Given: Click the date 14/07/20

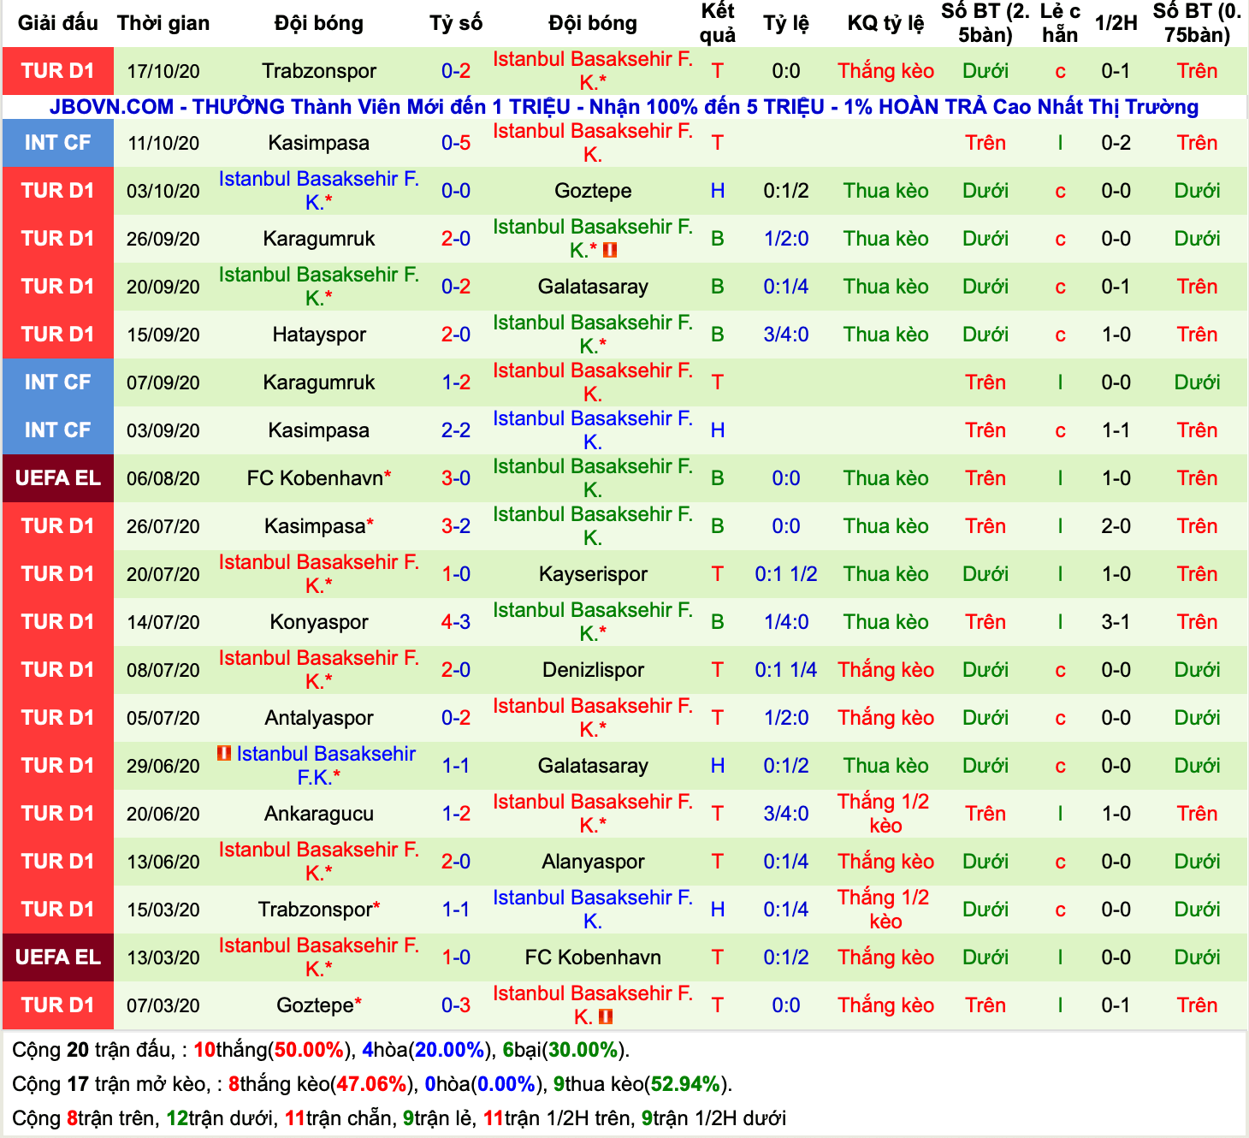Looking at the screenshot, I should 163,622.
